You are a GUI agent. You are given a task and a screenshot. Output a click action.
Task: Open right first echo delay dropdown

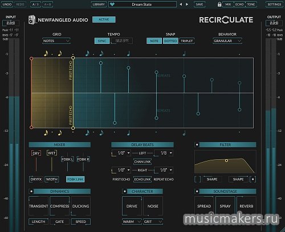click(x=121, y=170)
